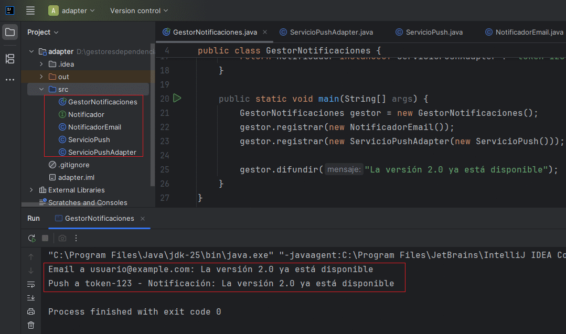Viewport: 566px width, 334px height.
Task: Close the GestorNotificaciones run tab
Action: click(x=143, y=218)
